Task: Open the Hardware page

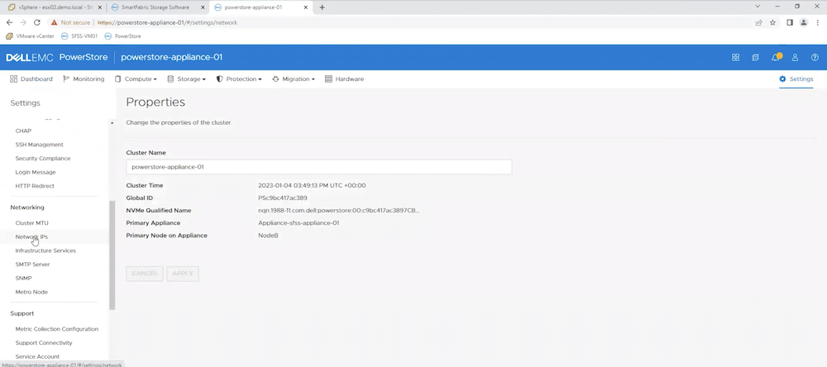Action: [x=344, y=79]
